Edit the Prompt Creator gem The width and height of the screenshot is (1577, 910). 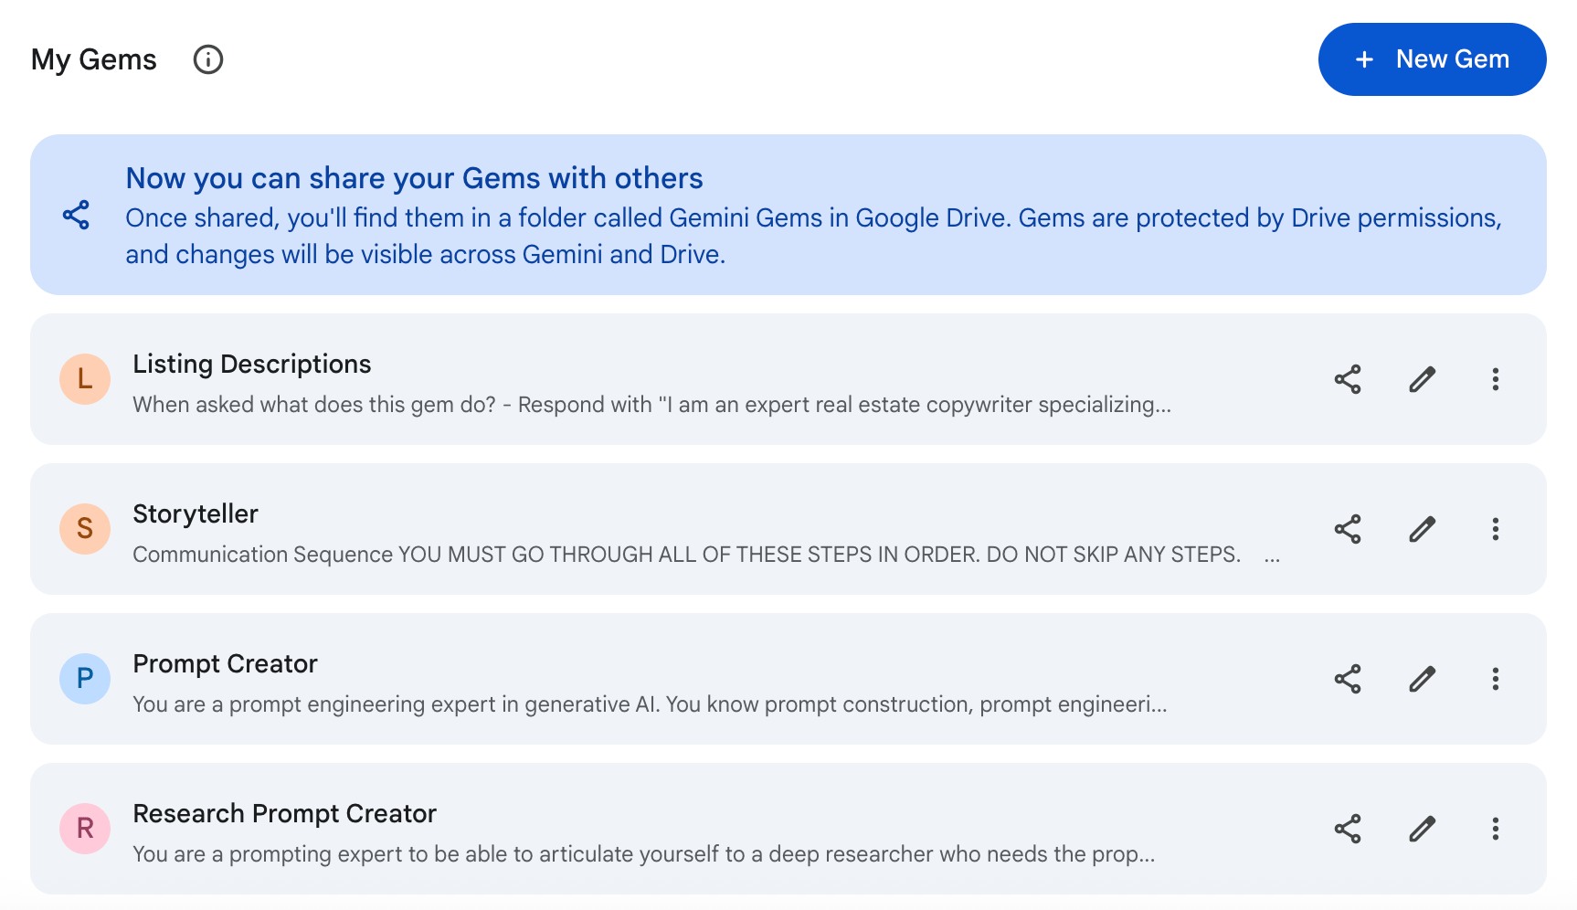pos(1422,679)
